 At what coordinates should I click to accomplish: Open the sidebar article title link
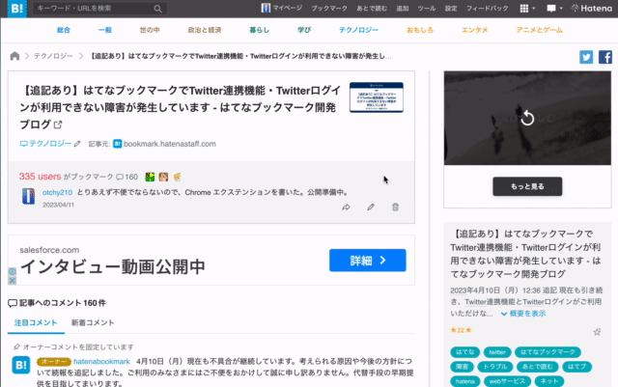tap(525, 254)
